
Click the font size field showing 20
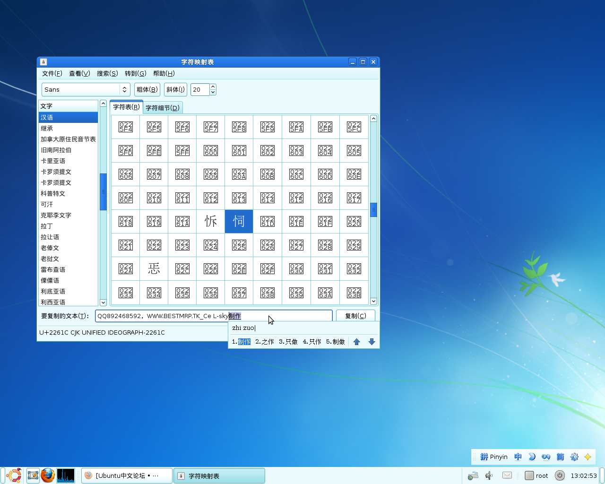[200, 89]
